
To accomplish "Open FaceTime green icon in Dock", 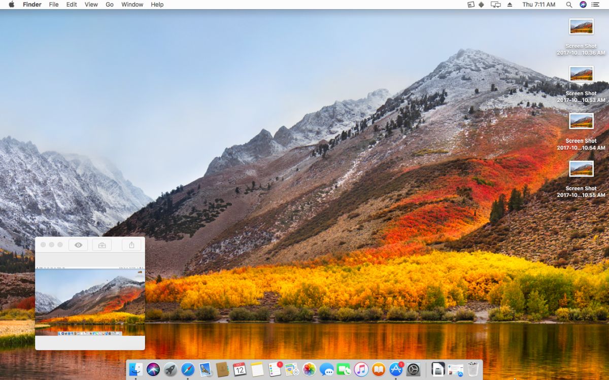I will coord(344,369).
